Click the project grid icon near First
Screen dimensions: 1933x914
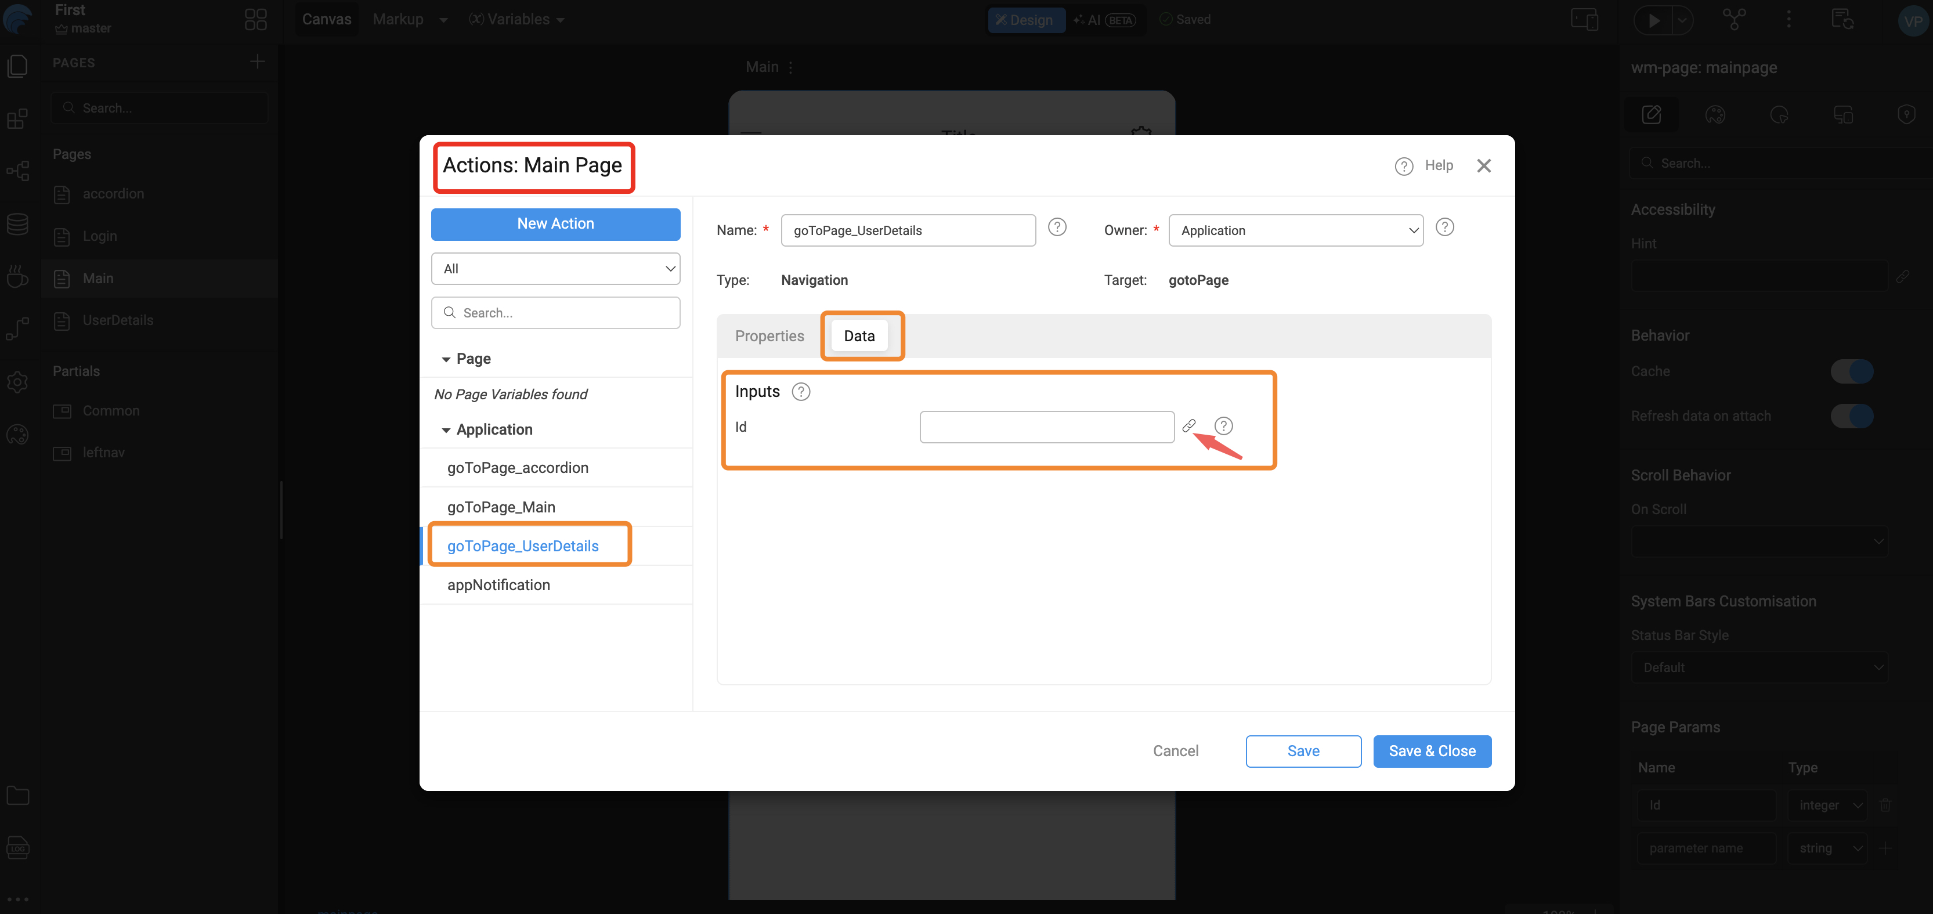point(256,20)
